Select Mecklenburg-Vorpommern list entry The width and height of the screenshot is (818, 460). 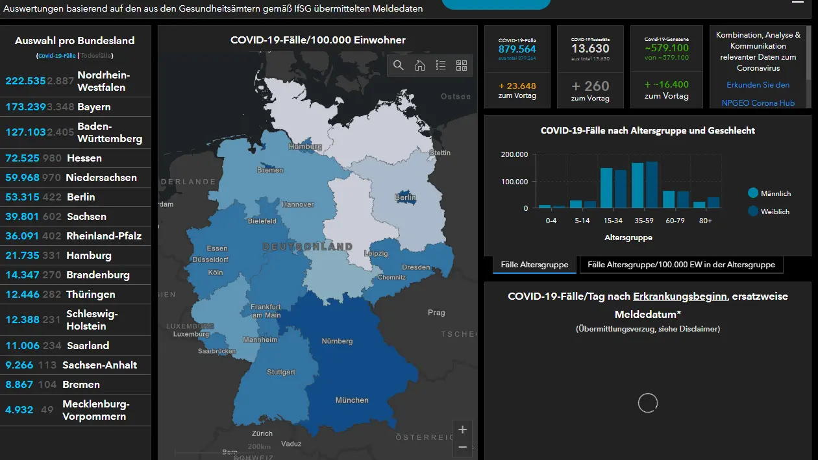(75, 410)
